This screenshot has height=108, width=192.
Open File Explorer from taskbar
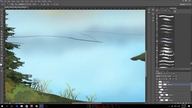point(22,106)
